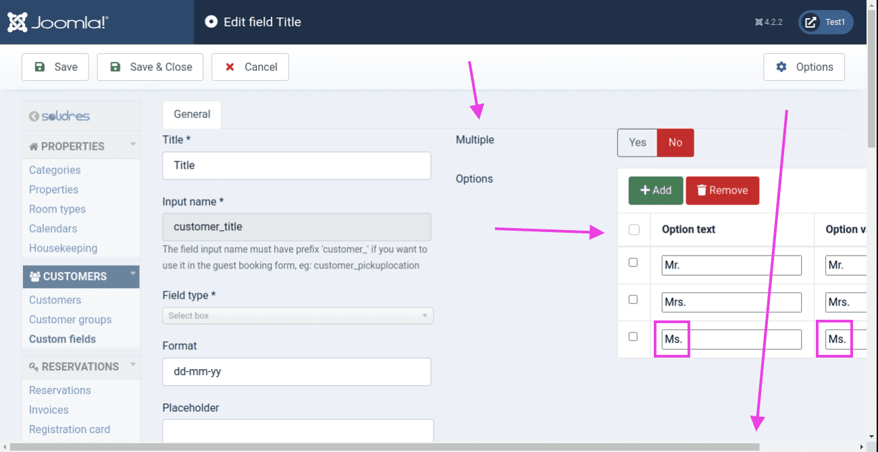This screenshot has width=878, height=452.
Task: Click the Solidres logo in sidebar
Action: (x=59, y=116)
